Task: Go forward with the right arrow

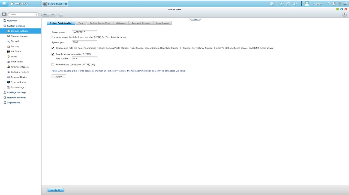Action: point(53,14)
